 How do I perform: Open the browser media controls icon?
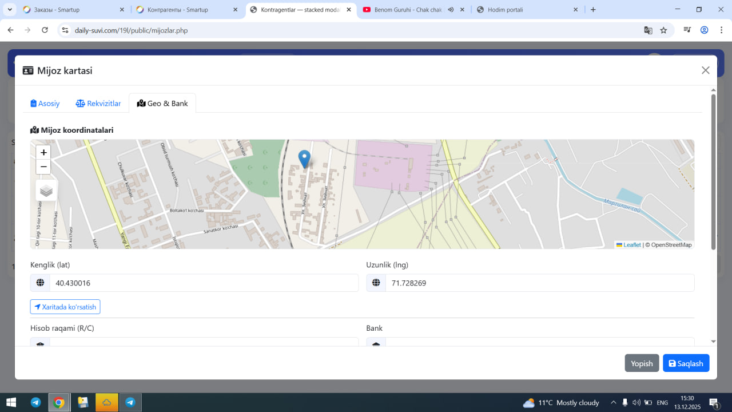(x=688, y=30)
